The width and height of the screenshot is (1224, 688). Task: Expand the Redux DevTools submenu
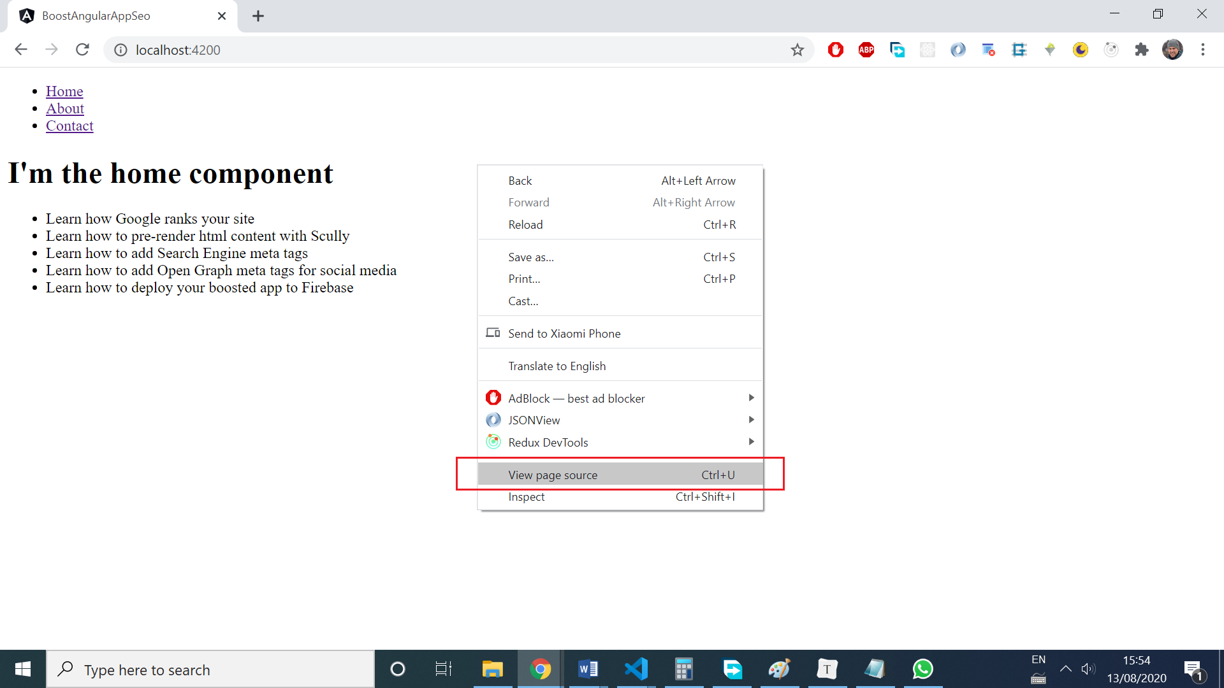tap(750, 441)
